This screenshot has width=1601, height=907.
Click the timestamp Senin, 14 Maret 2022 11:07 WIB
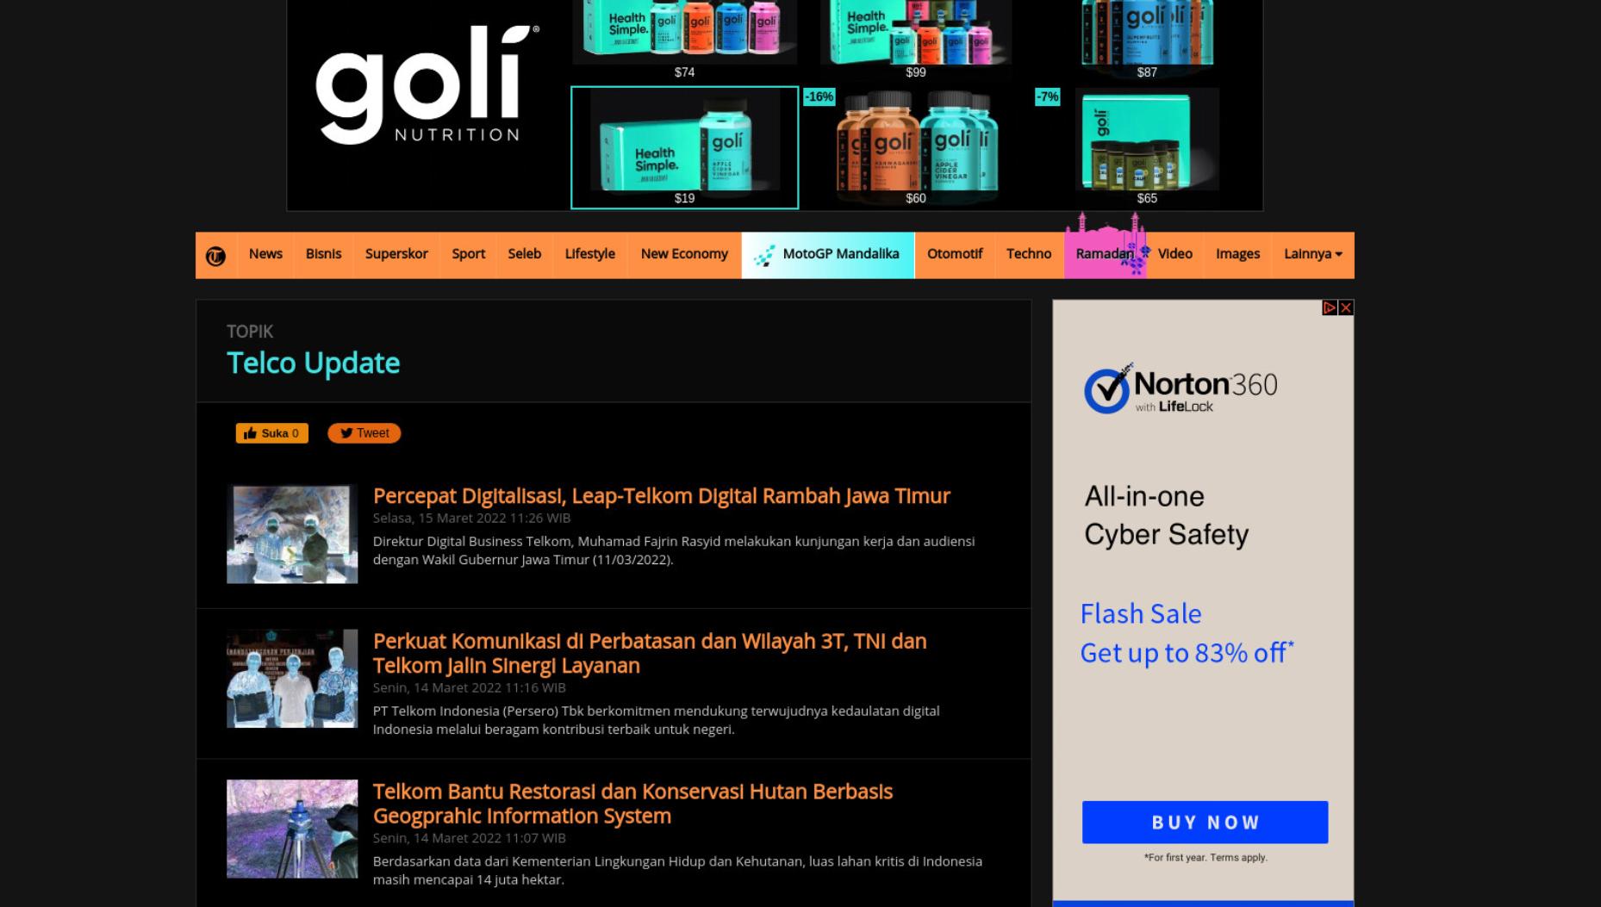(470, 838)
